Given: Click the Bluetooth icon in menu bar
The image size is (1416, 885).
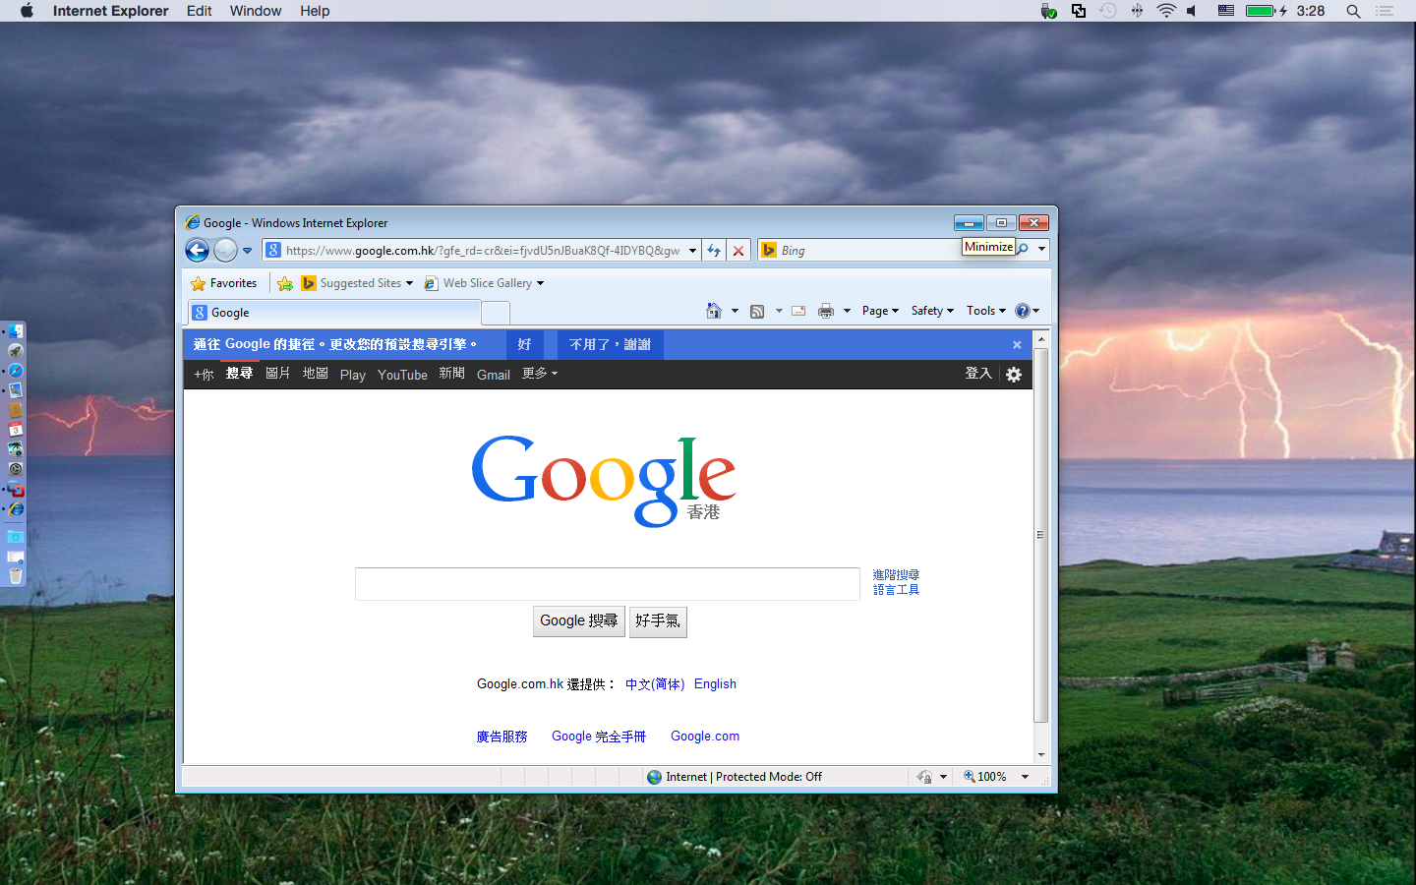Looking at the screenshot, I should pyautogui.click(x=1137, y=11).
